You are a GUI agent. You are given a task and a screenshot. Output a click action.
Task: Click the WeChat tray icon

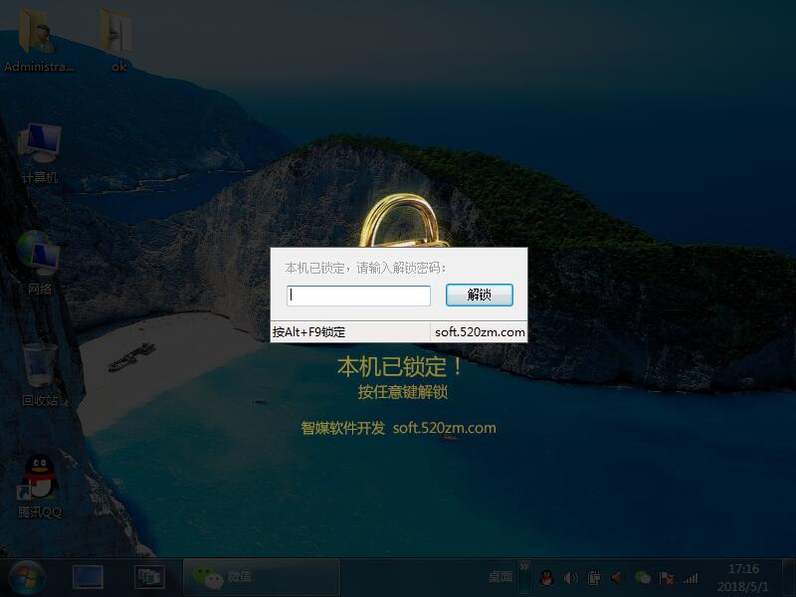(643, 577)
